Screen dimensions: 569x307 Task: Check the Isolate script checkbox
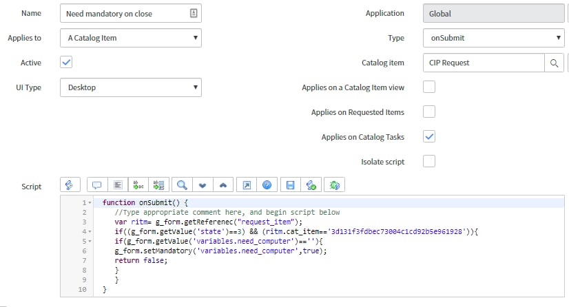coord(429,161)
